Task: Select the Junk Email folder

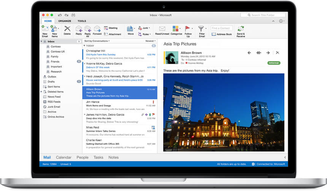Action: coord(54,107)
